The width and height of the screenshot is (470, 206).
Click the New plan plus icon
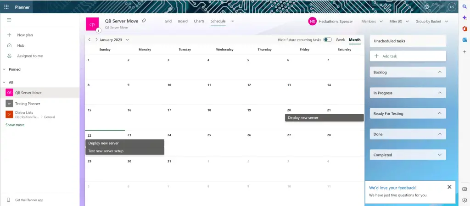pos(9,35)
